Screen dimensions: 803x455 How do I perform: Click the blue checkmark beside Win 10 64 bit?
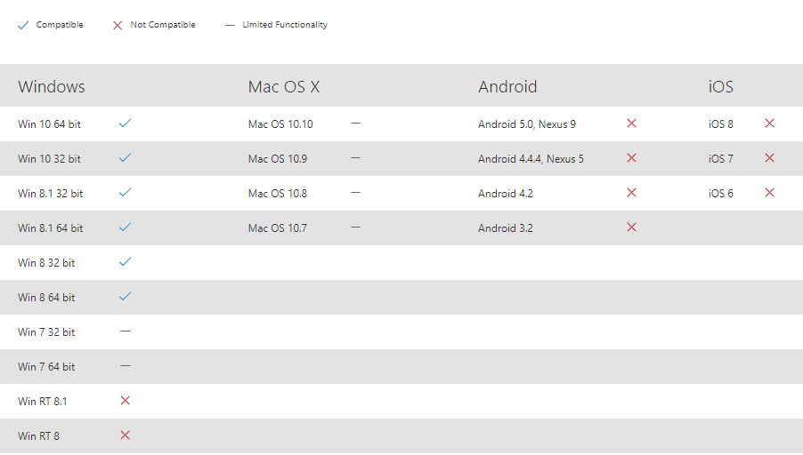125,124
